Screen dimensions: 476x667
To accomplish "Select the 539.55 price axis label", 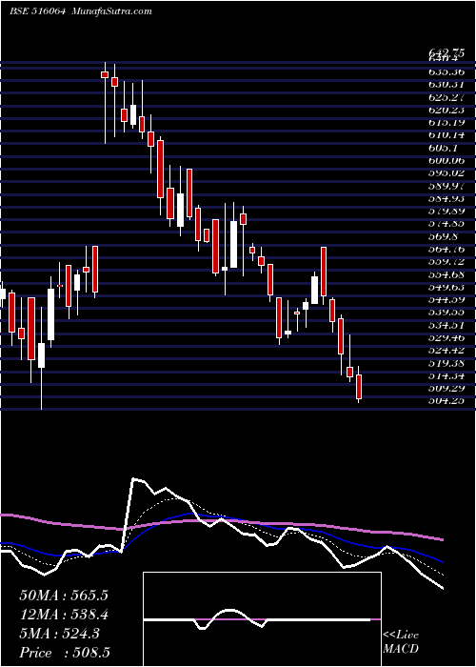I will tap(446, 312).
